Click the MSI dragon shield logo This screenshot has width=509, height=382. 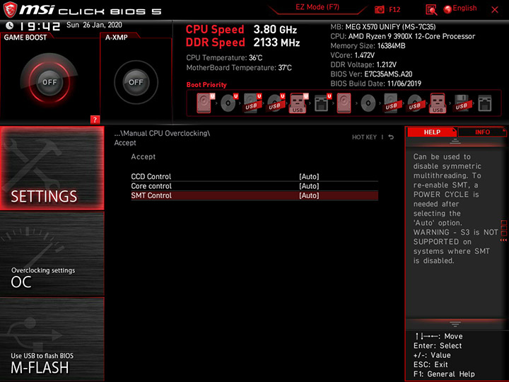point(10,10)
